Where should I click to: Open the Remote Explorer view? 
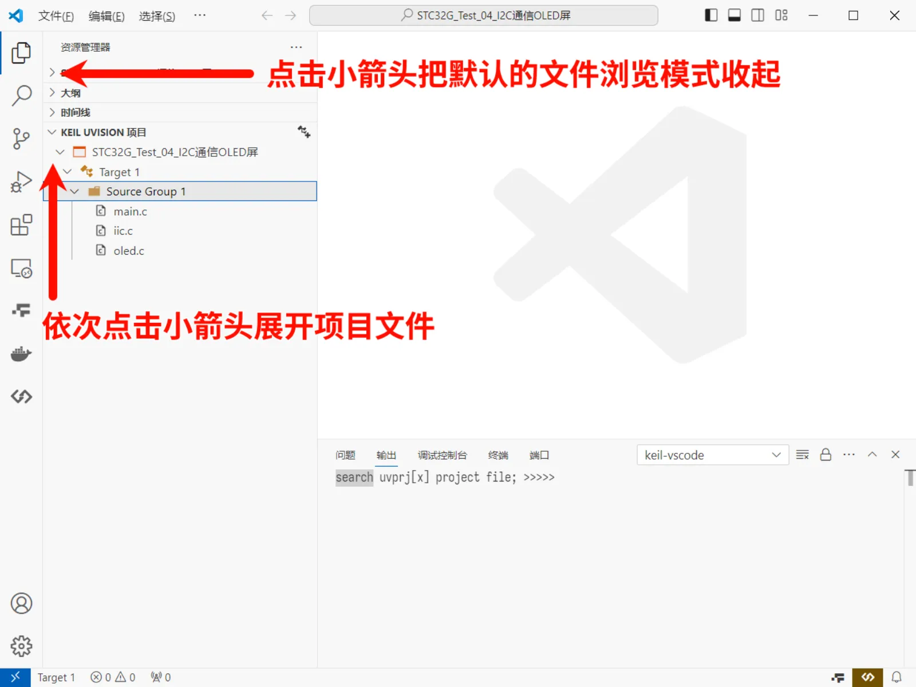(21, 267)
